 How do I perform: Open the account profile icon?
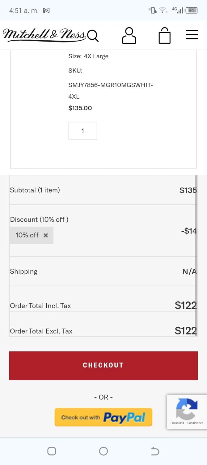pos(129,35)
